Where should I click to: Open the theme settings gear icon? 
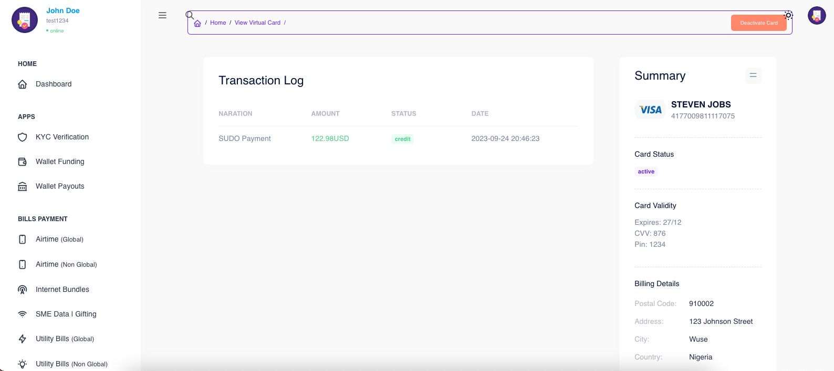coord(788,15)
